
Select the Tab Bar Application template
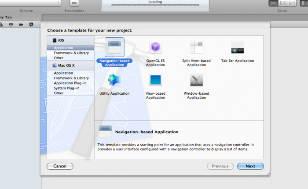238,47
